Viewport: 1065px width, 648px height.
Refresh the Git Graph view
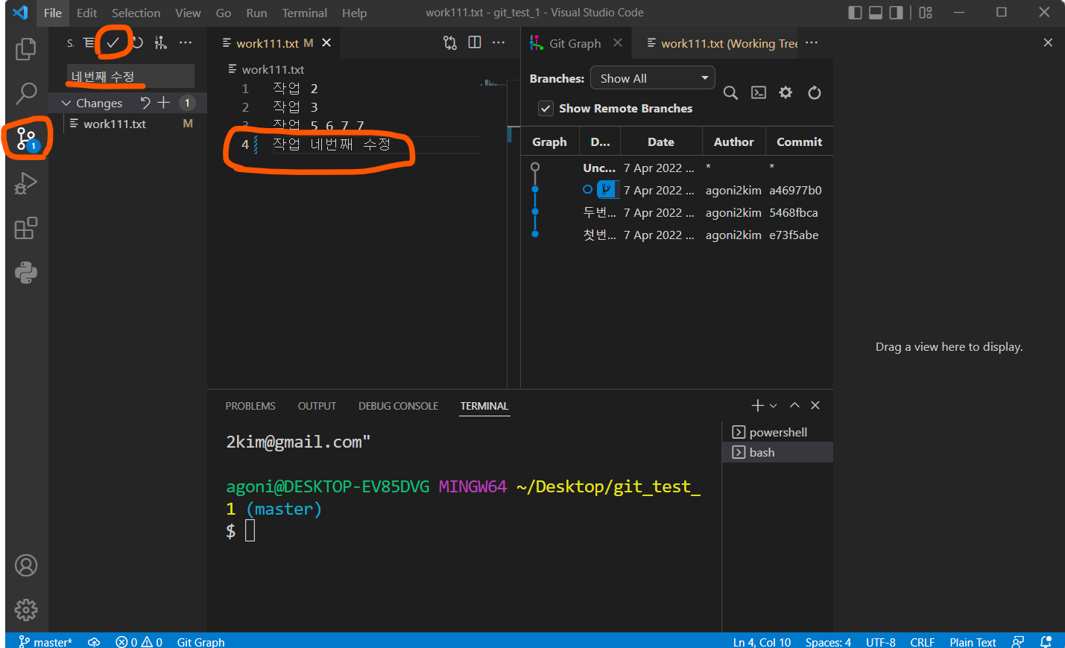click(x=815, y=93)
